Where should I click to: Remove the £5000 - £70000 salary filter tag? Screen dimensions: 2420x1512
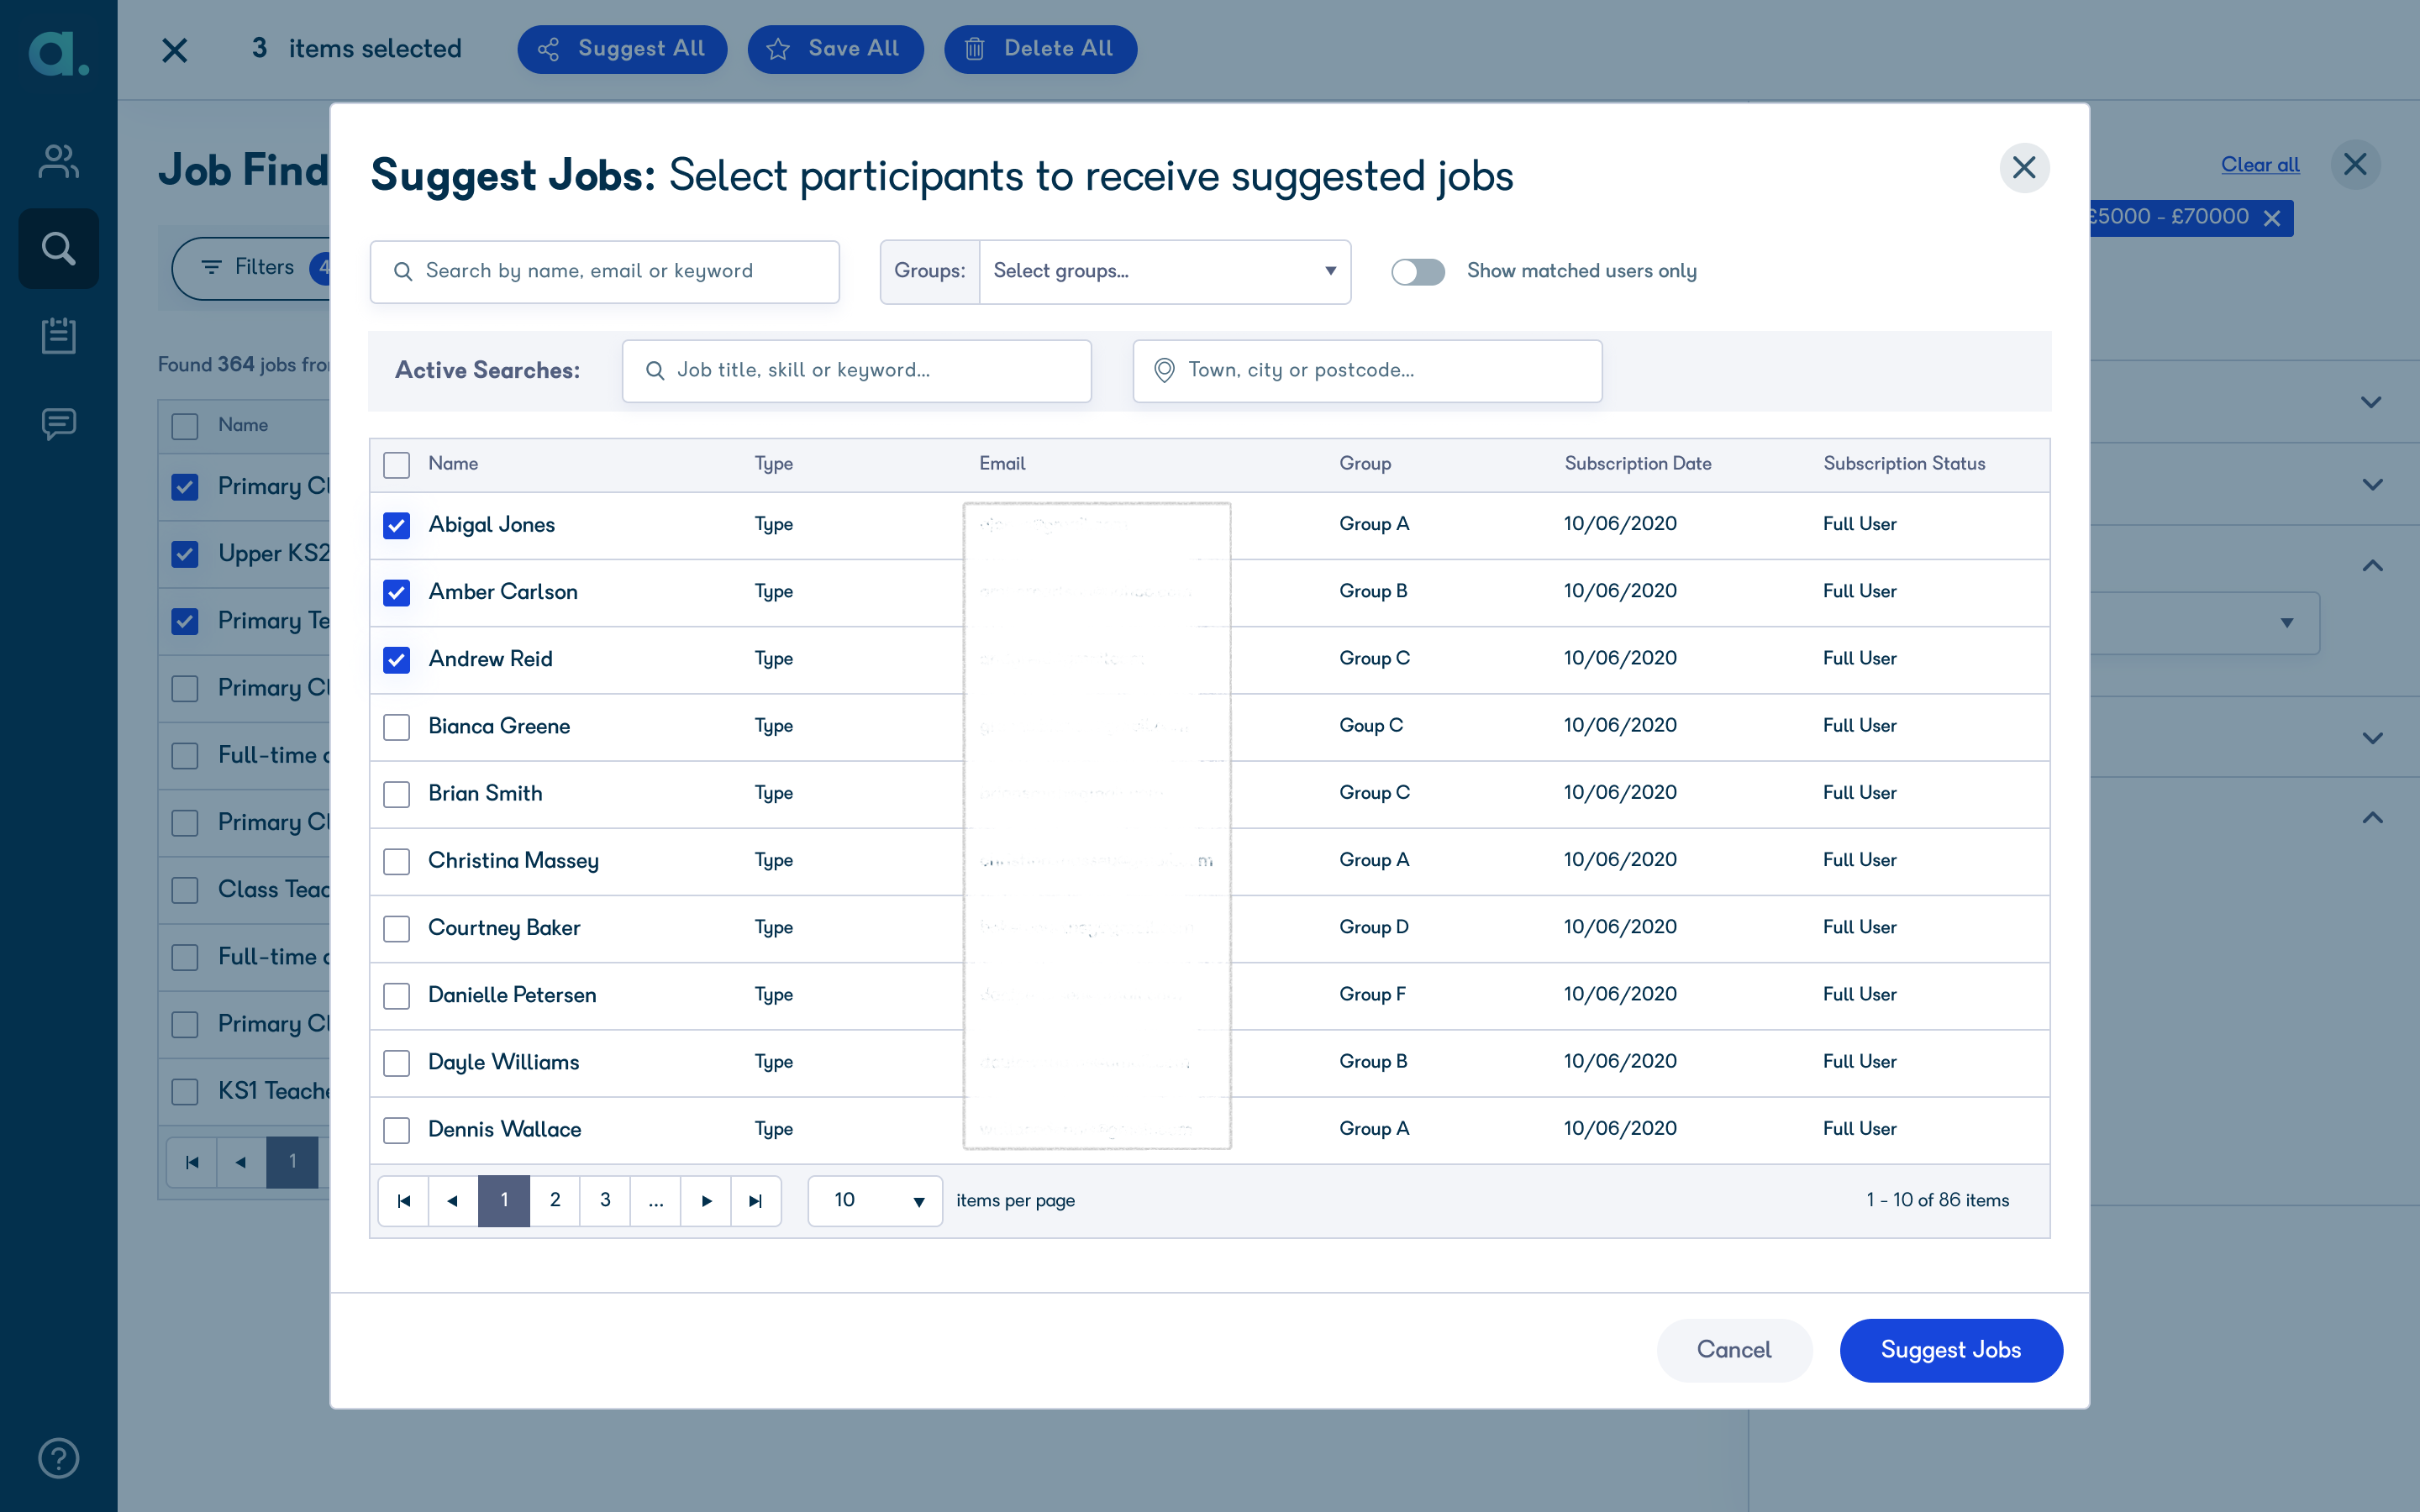(x=2272, y=218)
